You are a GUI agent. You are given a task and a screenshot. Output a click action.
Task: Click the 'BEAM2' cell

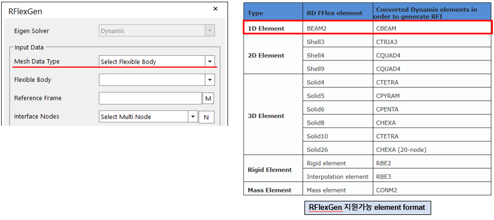coord(338,28)
